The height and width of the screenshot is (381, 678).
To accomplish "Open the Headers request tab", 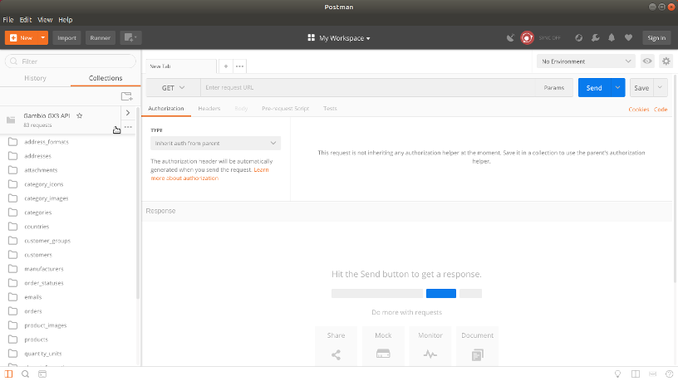I will tap(209, 109).
